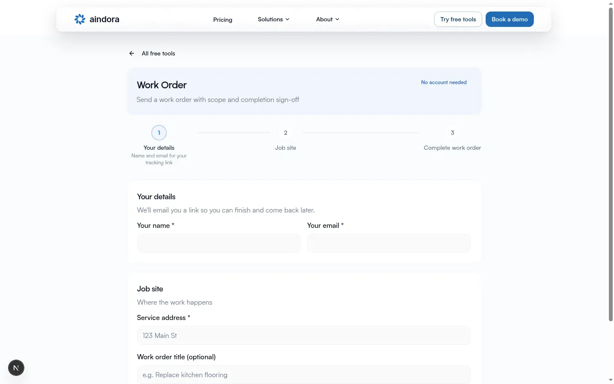Image resolution: width=614 pixels, height=384 pixels.
Task: Click the back arrow beside All free tools
Action: pos(132,53)
